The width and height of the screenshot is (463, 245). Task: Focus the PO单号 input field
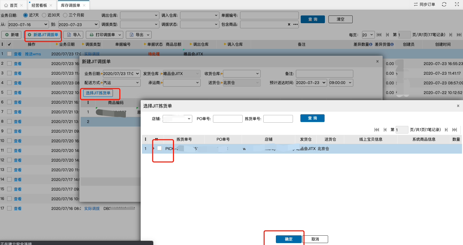[x=227, y=118]
